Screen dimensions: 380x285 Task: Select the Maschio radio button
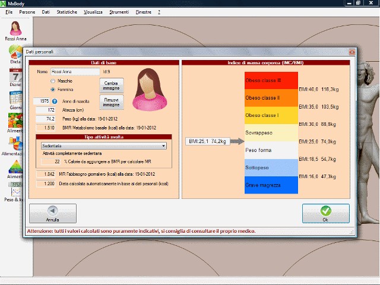point(53,81)
